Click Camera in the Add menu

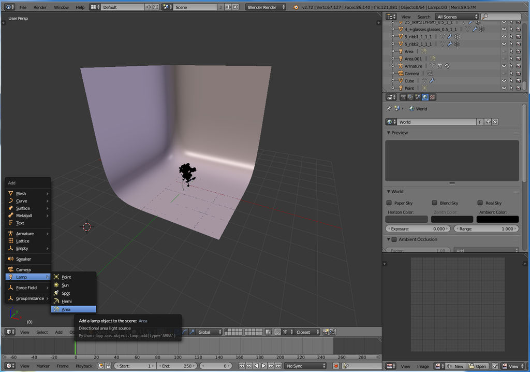coord(28,269)
